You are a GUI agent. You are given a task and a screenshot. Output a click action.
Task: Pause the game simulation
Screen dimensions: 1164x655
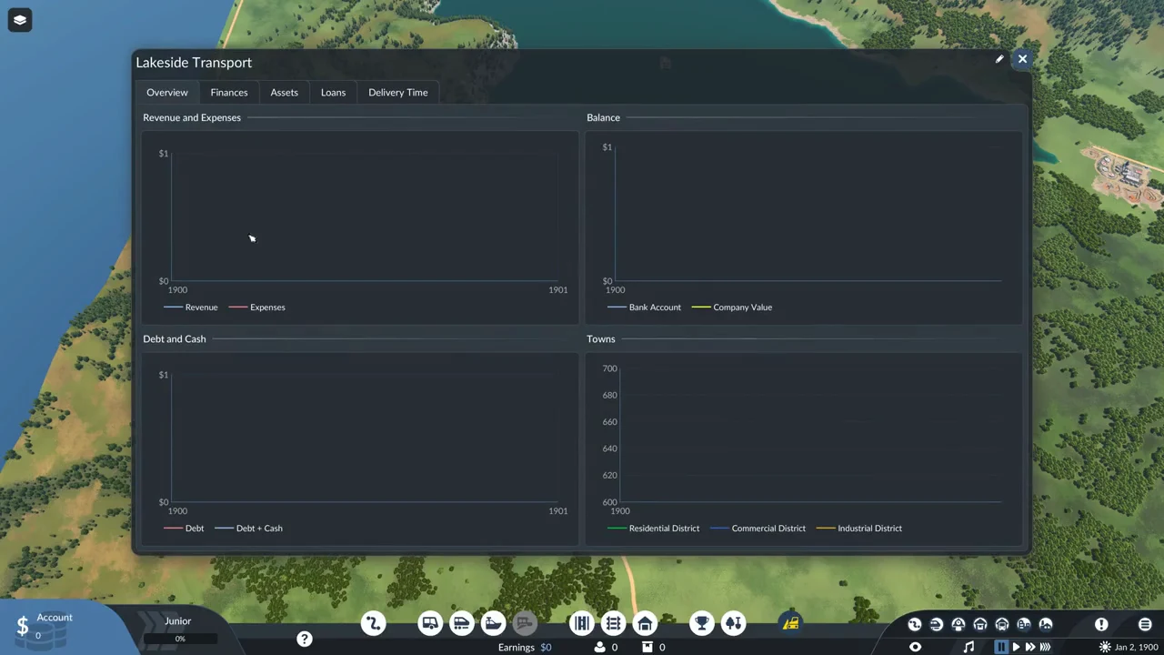1001,647
